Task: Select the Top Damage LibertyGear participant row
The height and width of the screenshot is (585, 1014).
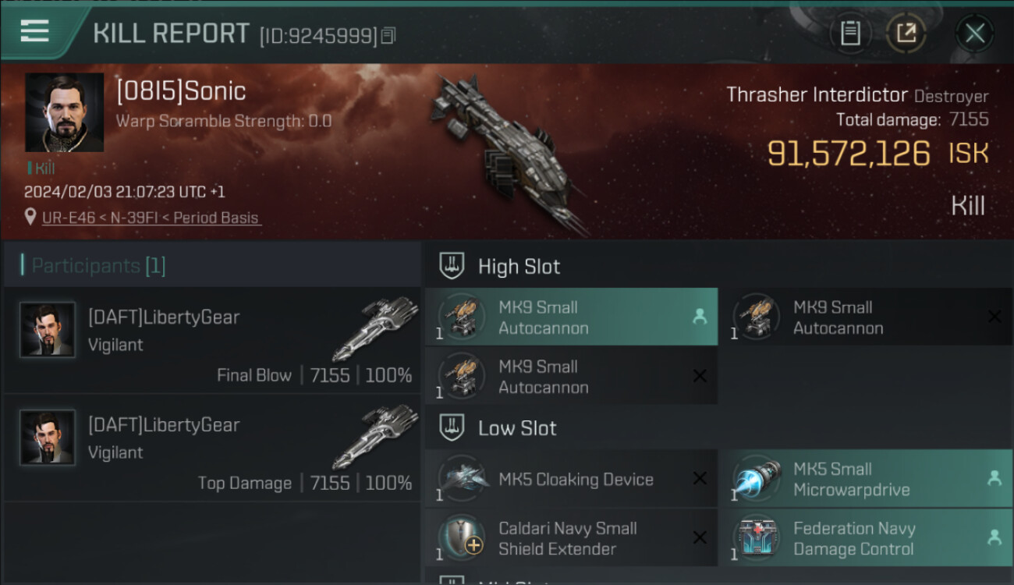Action: tap(212, 448)
